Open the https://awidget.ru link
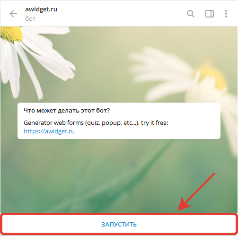Viewport: 238px width, 236px height. tap(49, 131)
